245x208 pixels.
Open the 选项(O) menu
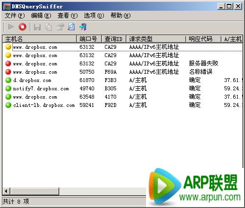coord(94,16)
